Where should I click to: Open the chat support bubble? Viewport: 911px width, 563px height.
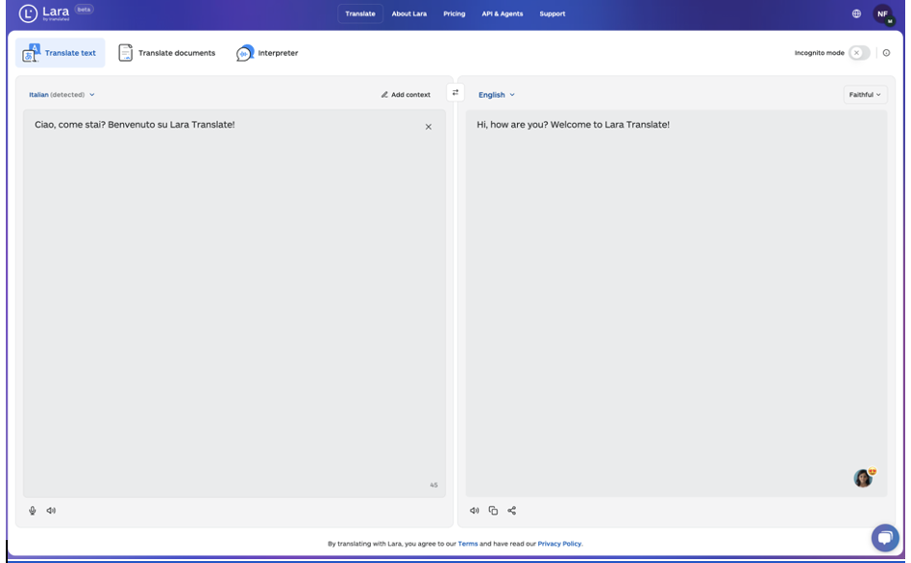click(885, 537)
